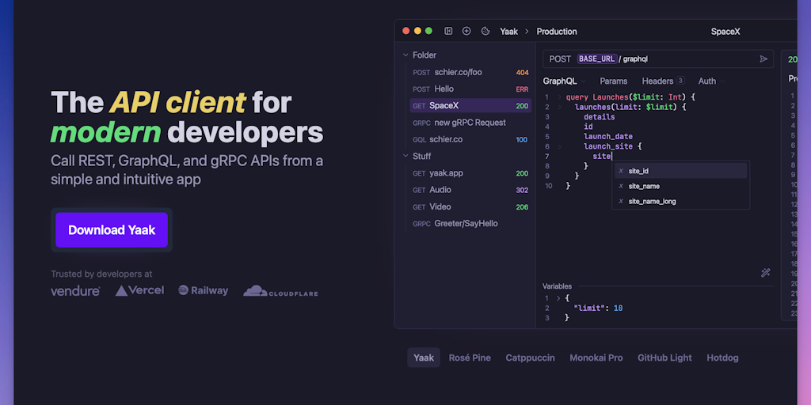Fold code at launches(limit) line 2
Image resolution: width=811 pixels, height=405 pixels.
(559, 107)
